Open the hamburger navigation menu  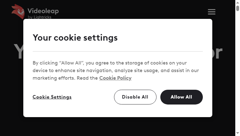click(212, 12)
